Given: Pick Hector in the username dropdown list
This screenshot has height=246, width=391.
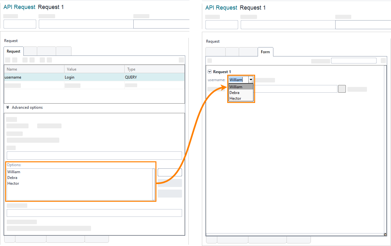Looking at the screenshot, I should pyautogui.click(x=235, y=98).
